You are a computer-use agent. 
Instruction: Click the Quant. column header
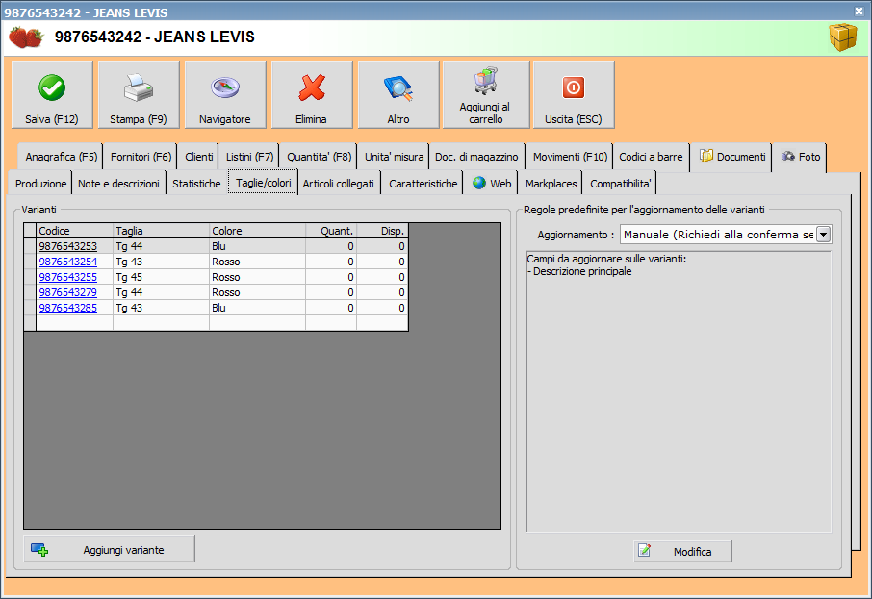(x=331, y=231)
